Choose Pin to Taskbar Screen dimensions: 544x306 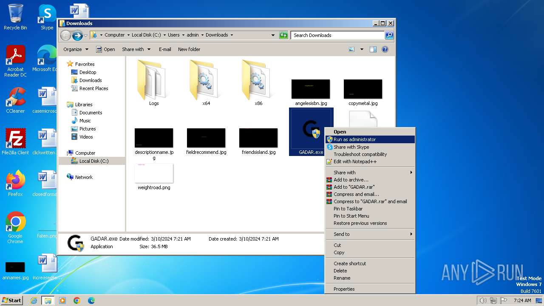click(x=370, y=209)
